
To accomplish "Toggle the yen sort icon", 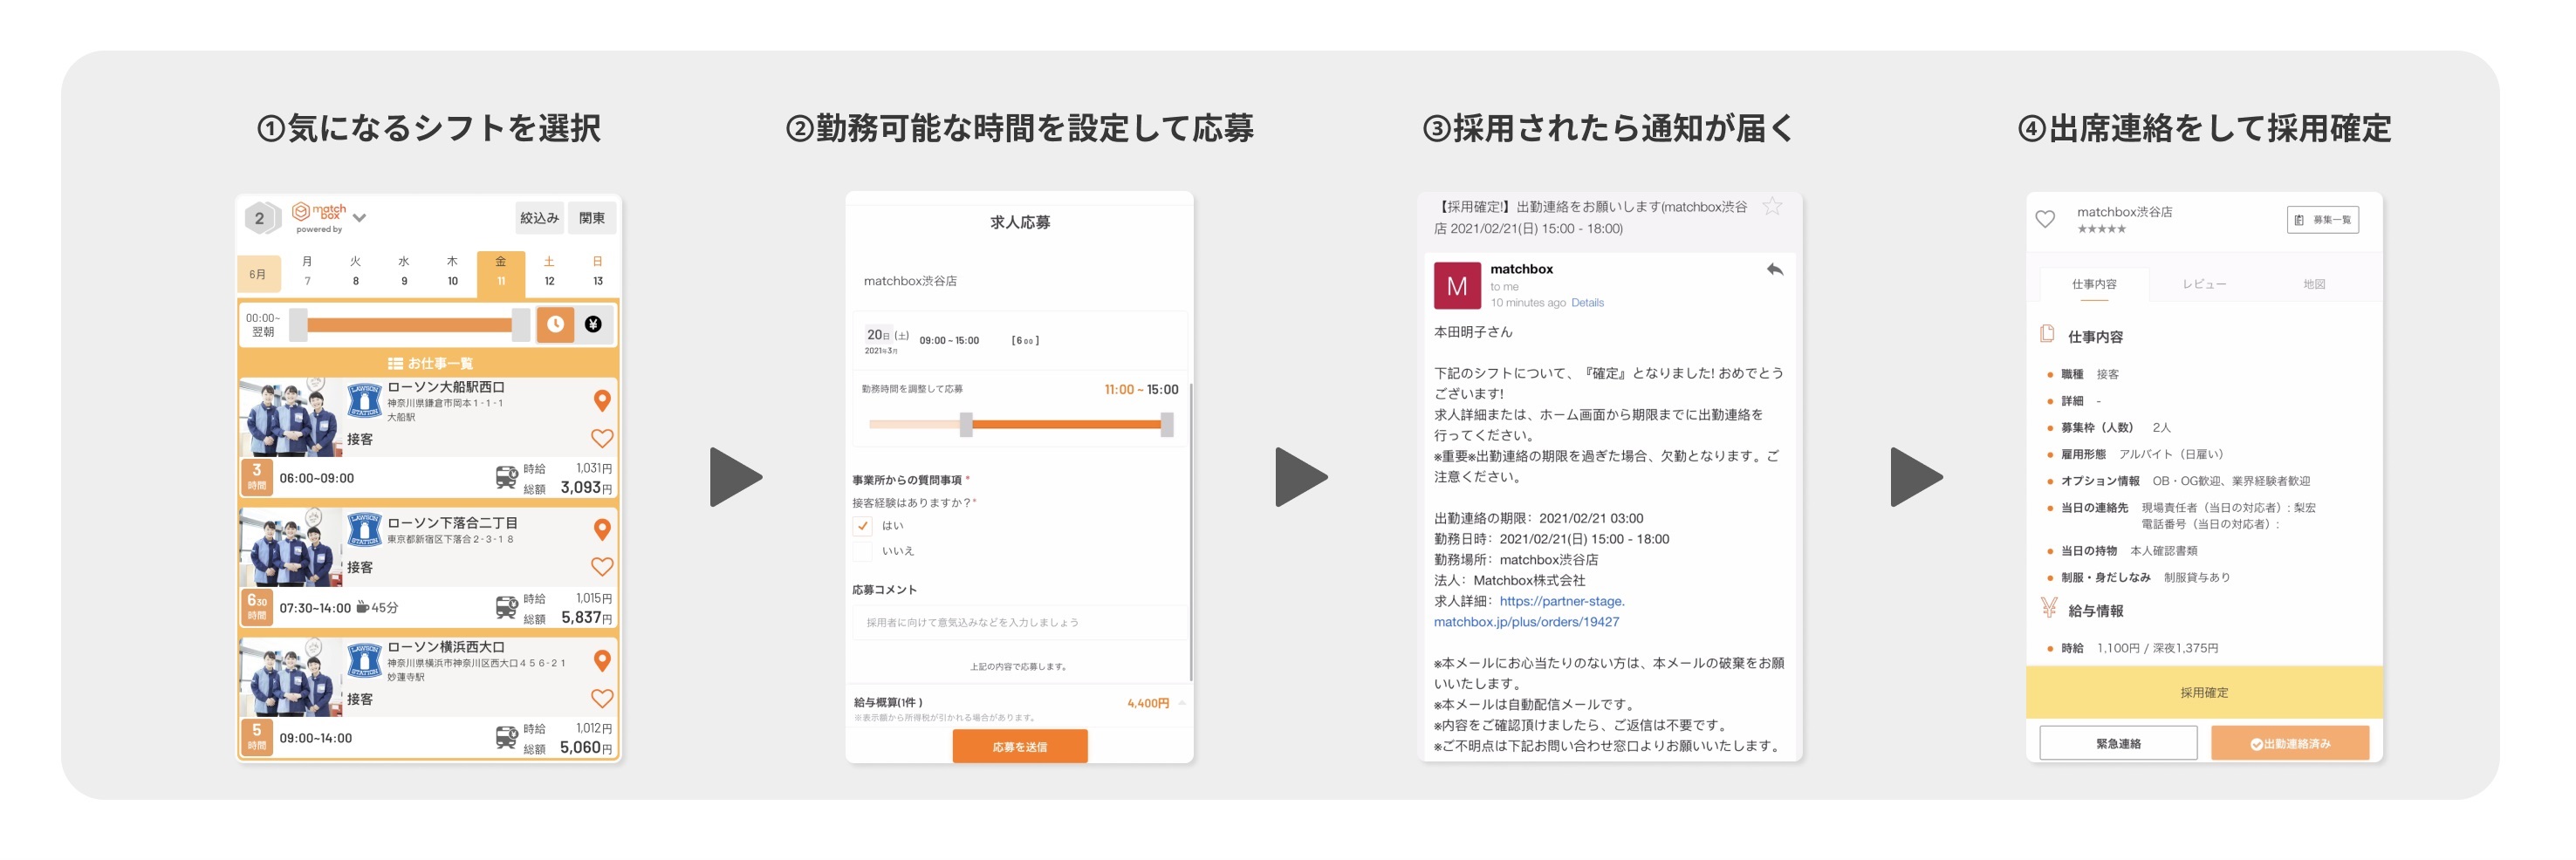I will pyautogui.click(x=593, y=324).
